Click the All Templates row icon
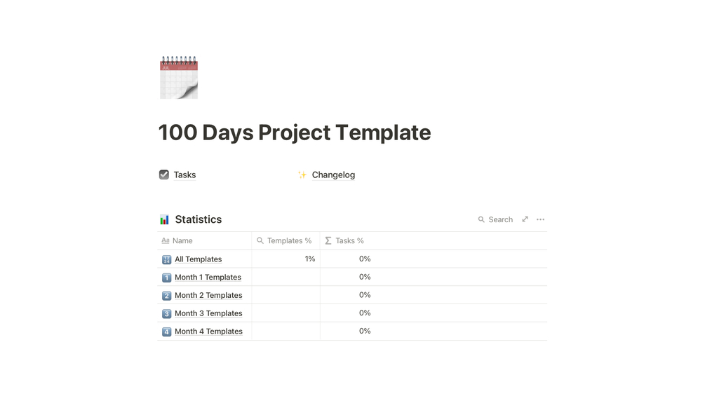 (x=166, y=259)
